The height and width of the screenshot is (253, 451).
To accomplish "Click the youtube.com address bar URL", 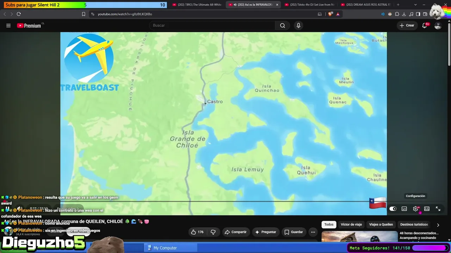I will tap(125, 14).
